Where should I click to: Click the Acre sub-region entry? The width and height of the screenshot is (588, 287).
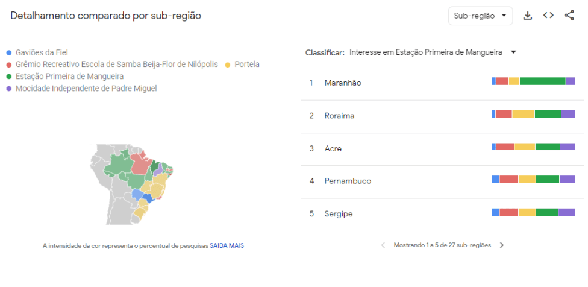click(x=333, y=148)
